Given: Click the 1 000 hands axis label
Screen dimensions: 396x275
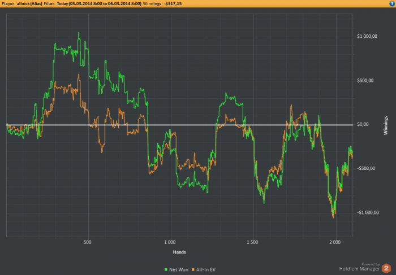Looking at the screenshot, I should tap(170, 242).
